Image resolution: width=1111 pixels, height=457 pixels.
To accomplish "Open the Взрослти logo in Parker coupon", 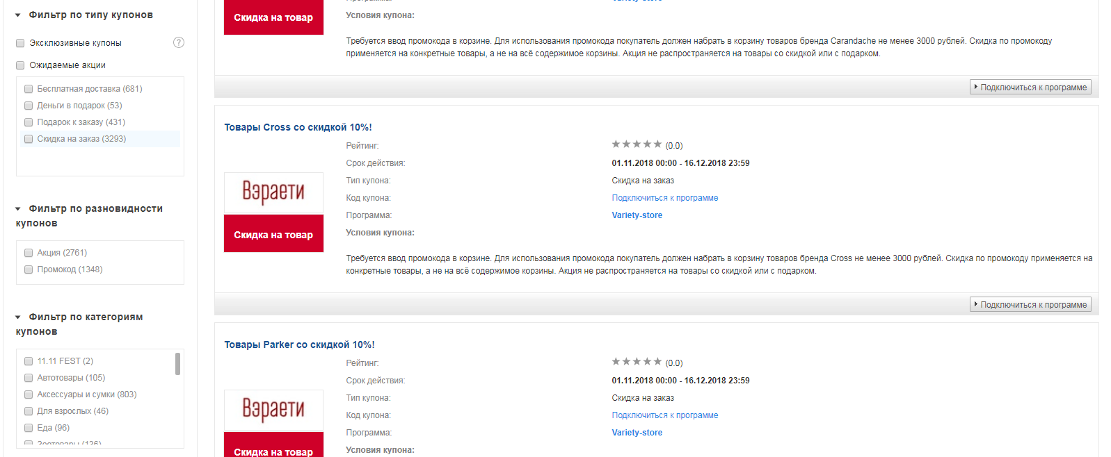I will click(x=273, y=410).
